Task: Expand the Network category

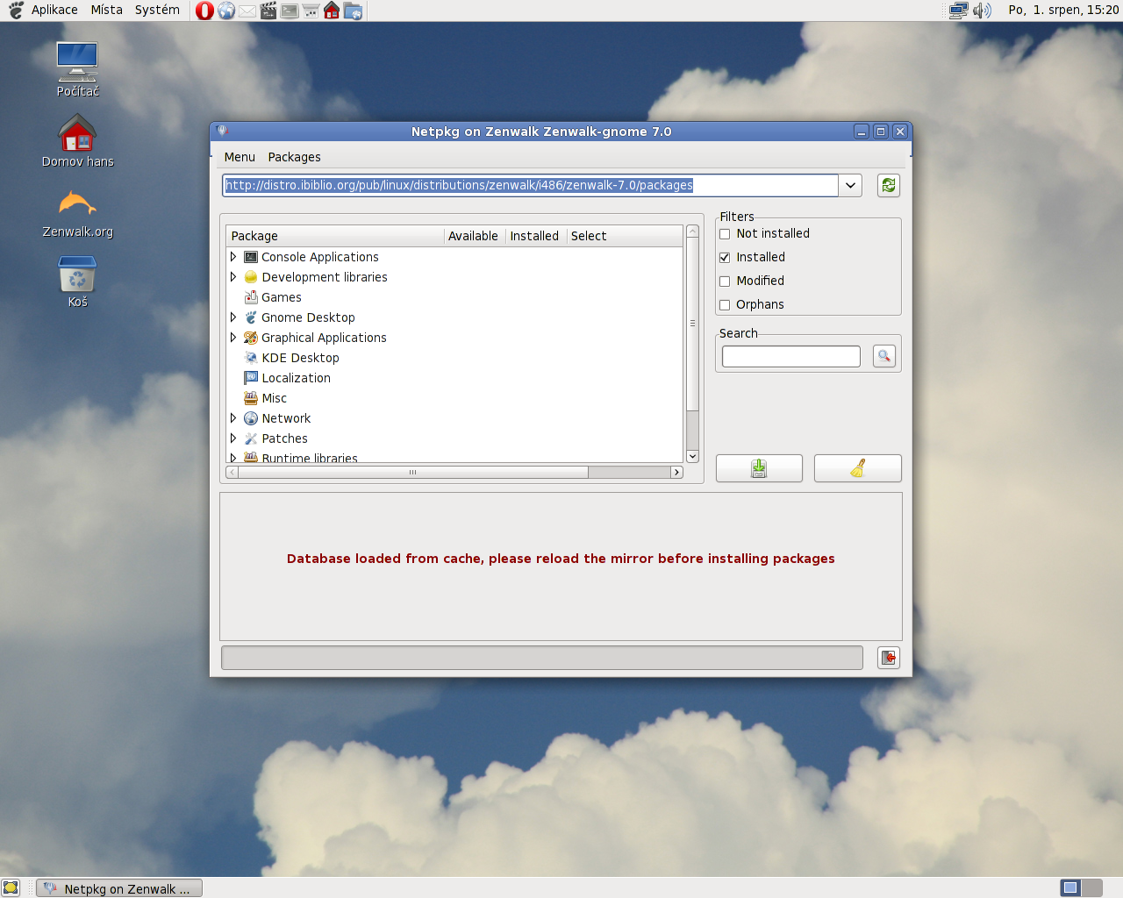Action: click(x=233, y=418)
